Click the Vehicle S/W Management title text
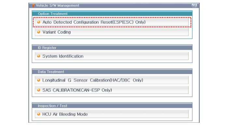 click(x=57, y=6)
